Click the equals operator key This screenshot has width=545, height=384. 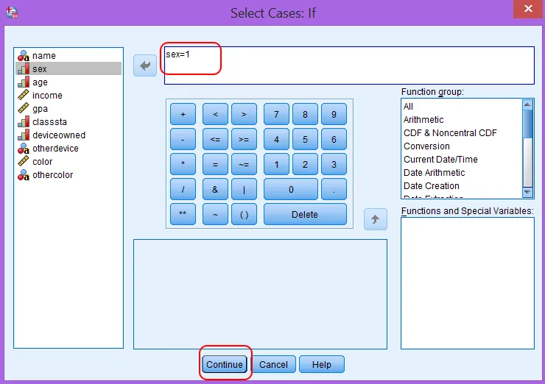[x=215, y=164]
